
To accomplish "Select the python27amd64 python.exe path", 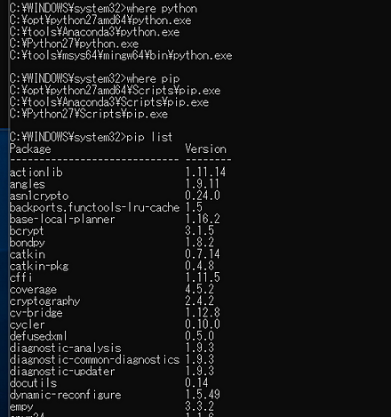I will 100,20.
